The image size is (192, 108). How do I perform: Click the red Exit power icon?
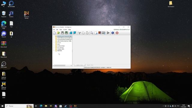[x=117, y=33]
